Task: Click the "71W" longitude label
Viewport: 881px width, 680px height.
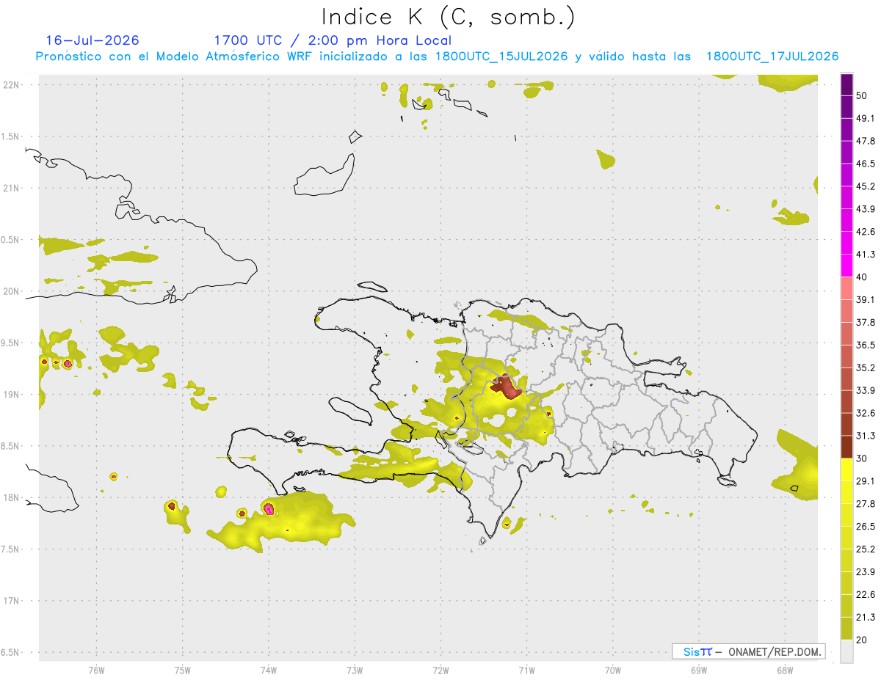Action: click(x=526, y=670)
